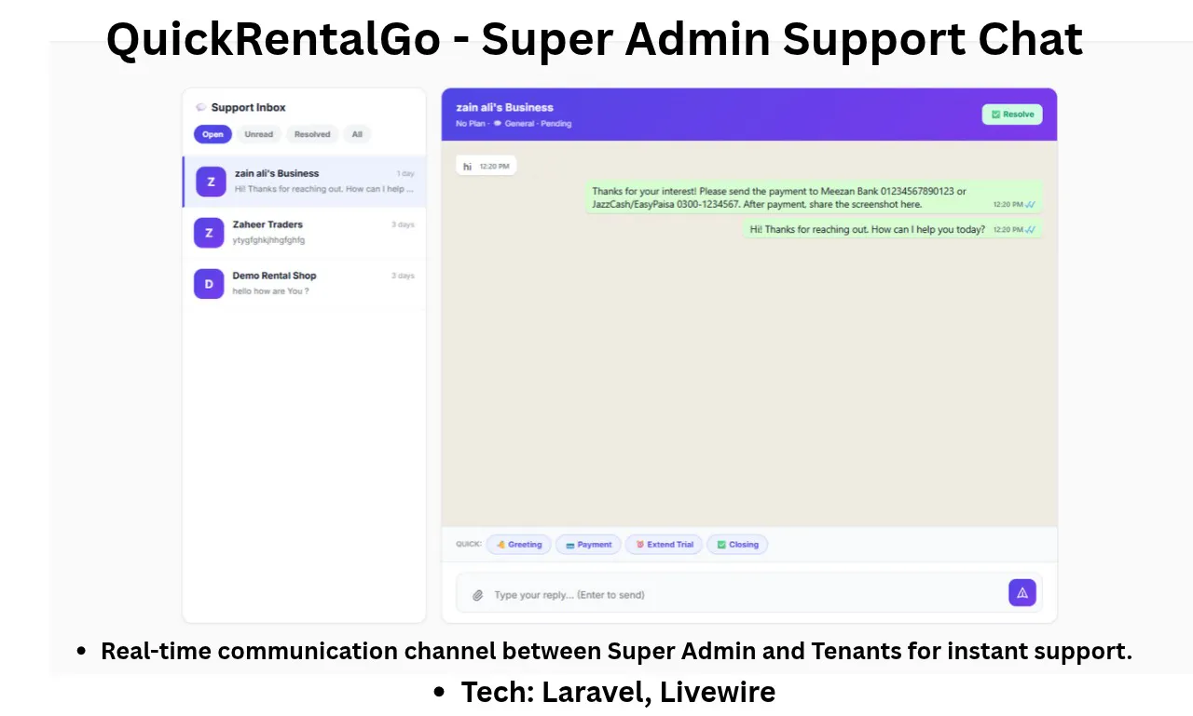Insert the Closing quick reply

point(737,545)
